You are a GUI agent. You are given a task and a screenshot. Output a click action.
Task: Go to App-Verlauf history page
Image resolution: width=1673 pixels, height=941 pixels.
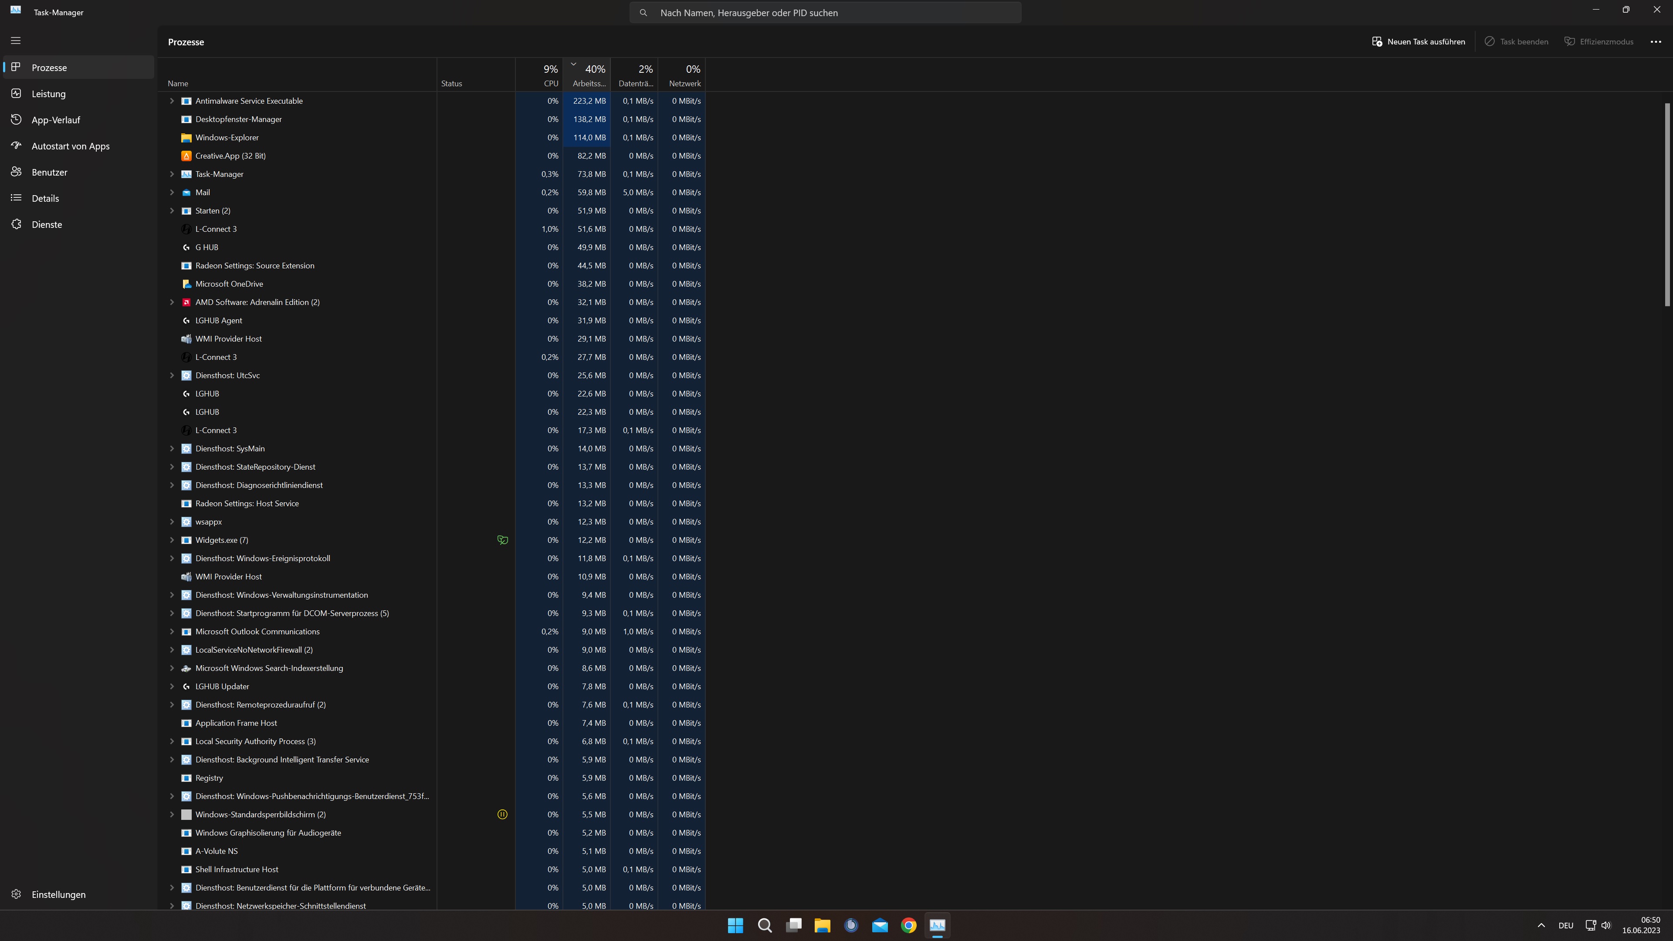coord(56,119)
